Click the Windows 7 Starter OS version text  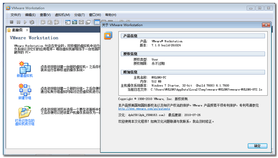click(190, 86)
